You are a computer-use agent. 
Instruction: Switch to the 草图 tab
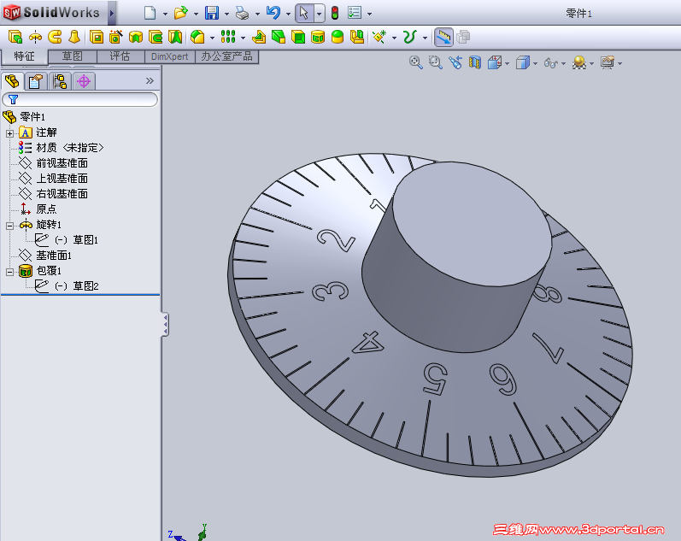pyautogui.click(x=73, y=56)
